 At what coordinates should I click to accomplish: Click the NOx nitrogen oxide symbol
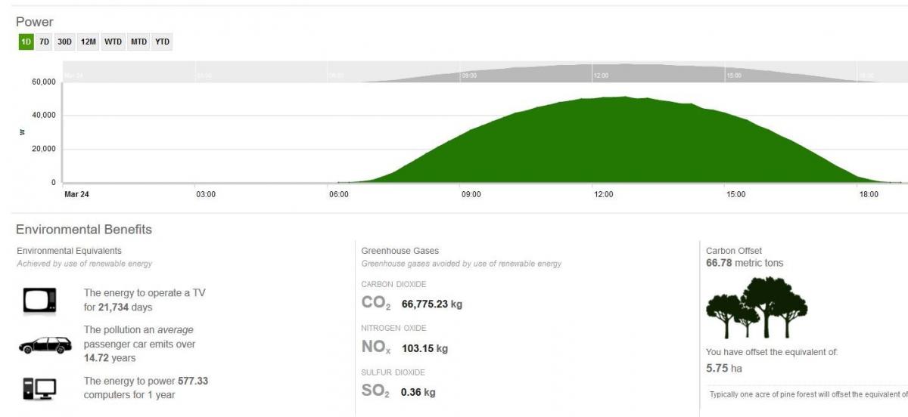tap(376, 348)
